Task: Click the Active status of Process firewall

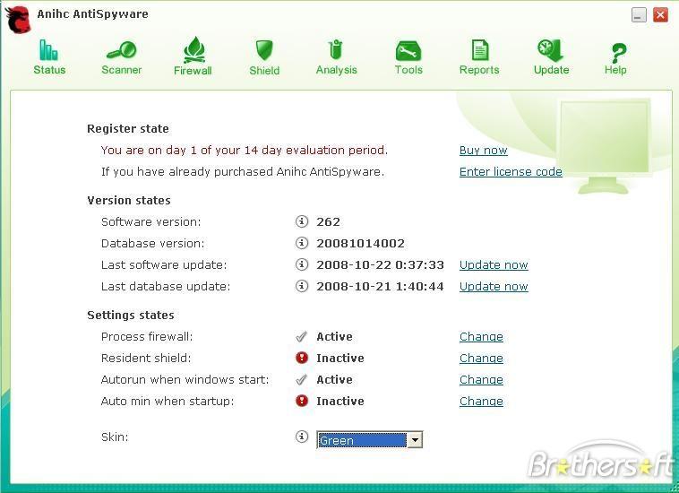Action: pyautogui.click(x=334, y=337)
